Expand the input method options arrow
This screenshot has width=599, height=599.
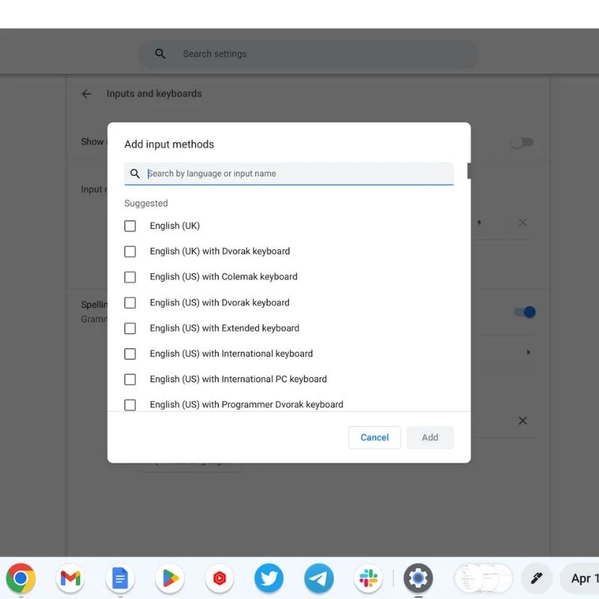478,222
